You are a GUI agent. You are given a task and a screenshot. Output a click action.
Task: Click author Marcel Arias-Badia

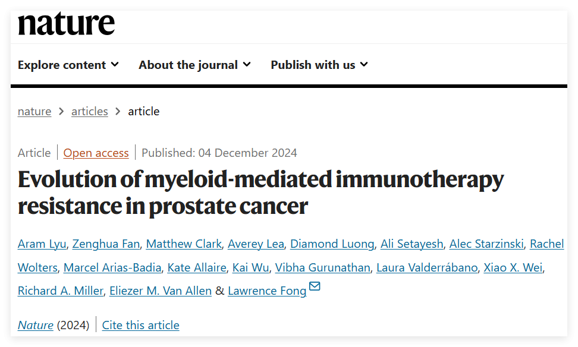point(112,267)
